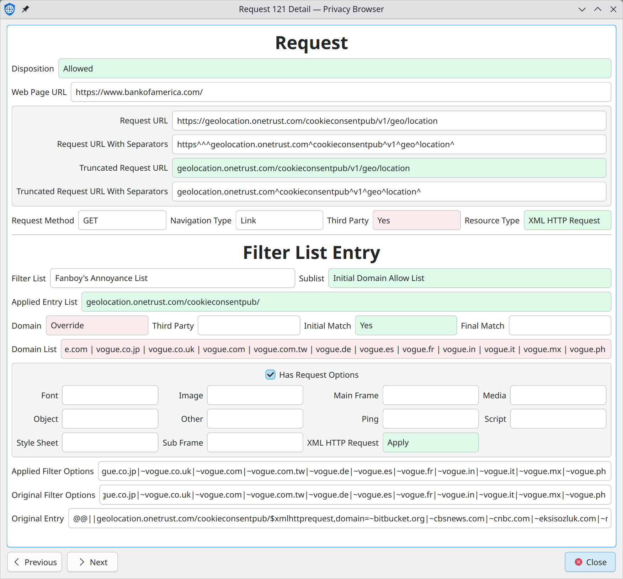
Task: Click the Privacy Browser globe icon
Action: point(10,9)
